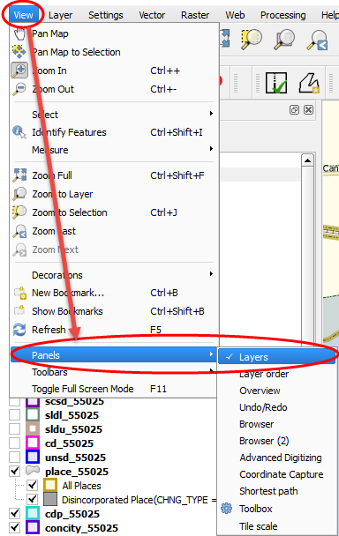Open the Vector menu

coord(152,15)
